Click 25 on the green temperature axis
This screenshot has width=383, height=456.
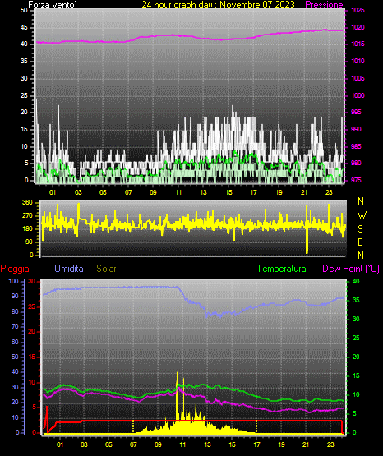point(356,338)
